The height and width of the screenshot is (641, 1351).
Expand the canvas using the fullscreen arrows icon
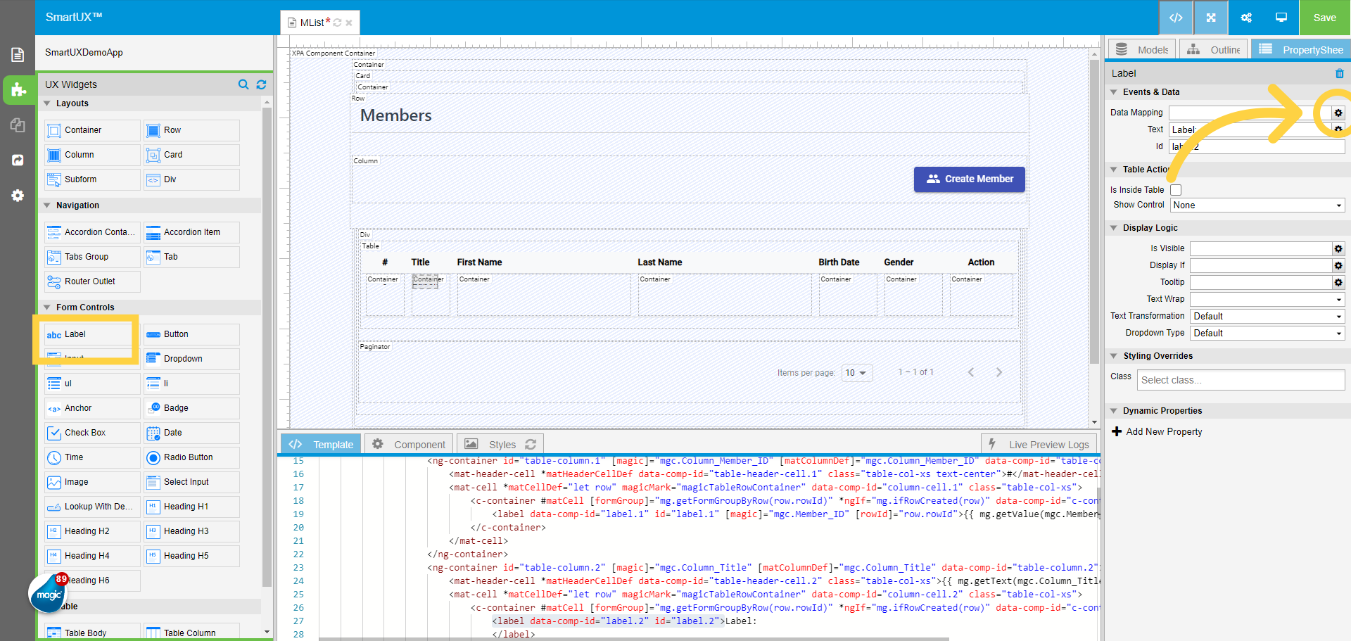coord(1210,18)
